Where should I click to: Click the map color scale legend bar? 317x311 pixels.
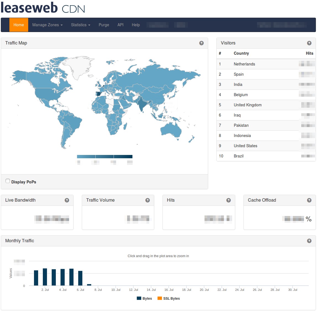104,157
